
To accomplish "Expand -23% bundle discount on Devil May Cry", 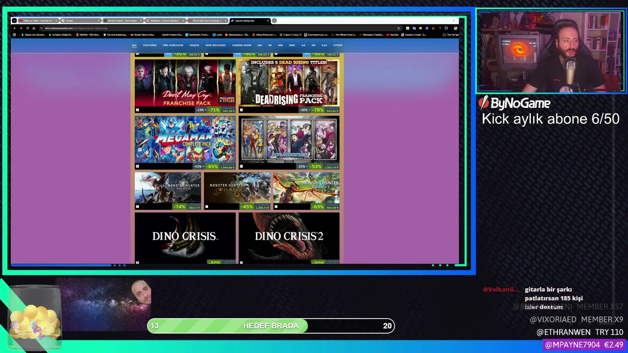I will (200, 110).
